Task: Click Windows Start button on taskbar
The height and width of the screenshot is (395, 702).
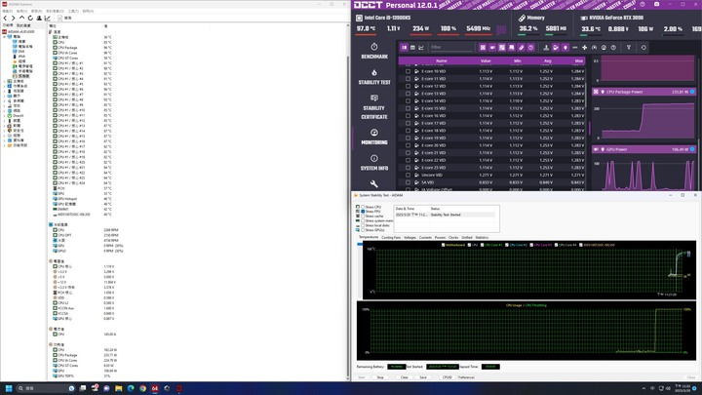Action: pos(9,388)
